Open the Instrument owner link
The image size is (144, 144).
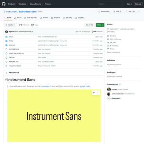(11, 11)
